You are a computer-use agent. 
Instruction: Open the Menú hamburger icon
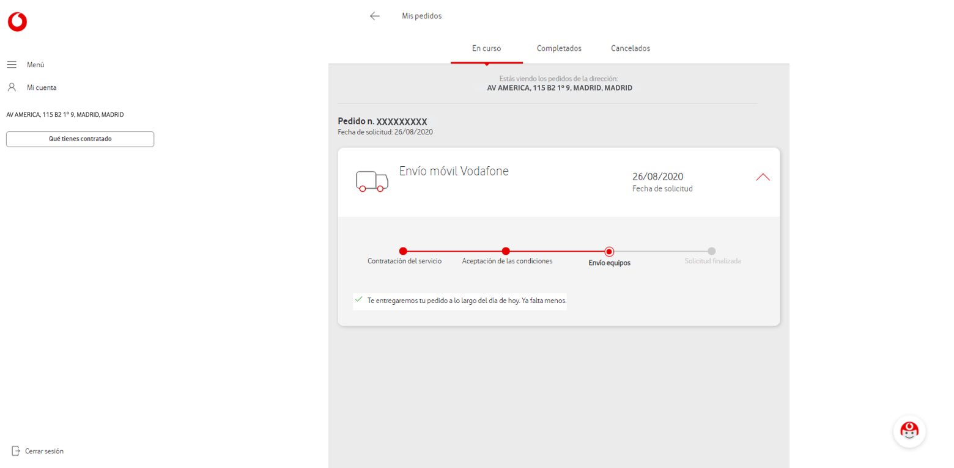(12, 64)
